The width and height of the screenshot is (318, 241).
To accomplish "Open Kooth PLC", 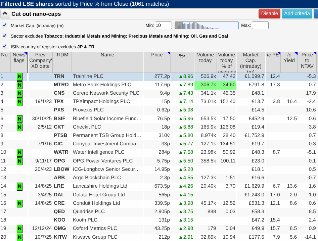I will (85, 220).
